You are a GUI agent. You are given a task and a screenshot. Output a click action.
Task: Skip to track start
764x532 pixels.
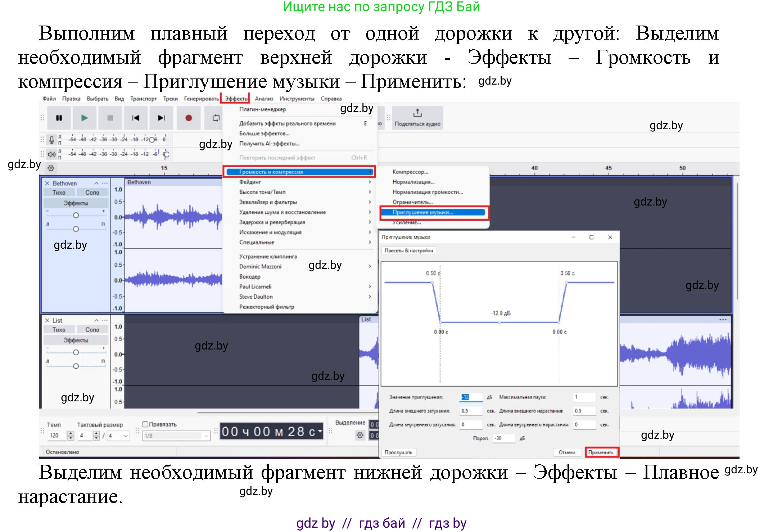tap(136, 118)
